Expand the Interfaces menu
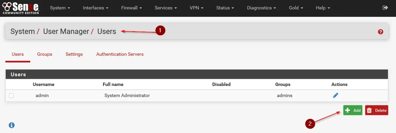 click(x=95, y=8)
